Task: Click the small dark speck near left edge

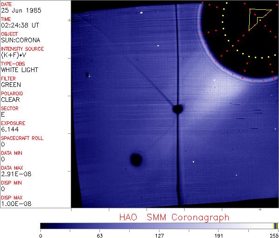Action: [87, 75]
